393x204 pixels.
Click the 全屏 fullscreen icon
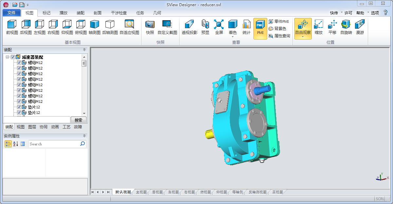click(219, 25)
